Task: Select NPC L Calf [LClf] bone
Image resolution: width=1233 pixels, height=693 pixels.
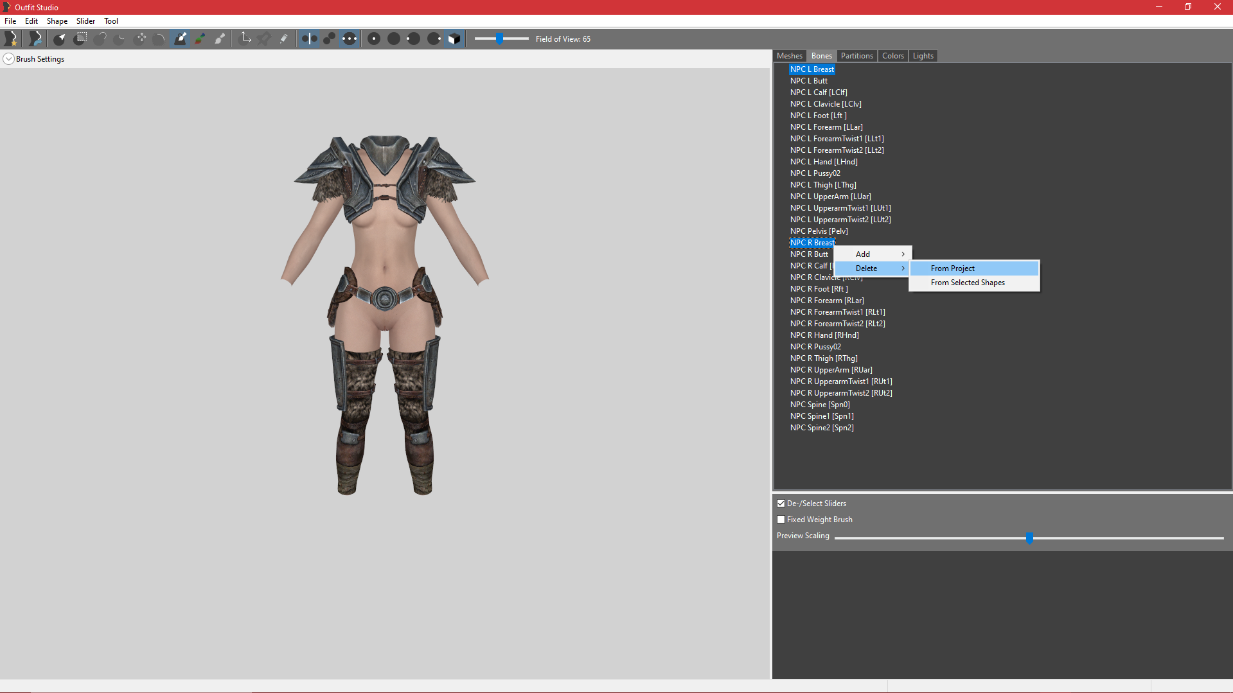Action: (819, 92)
